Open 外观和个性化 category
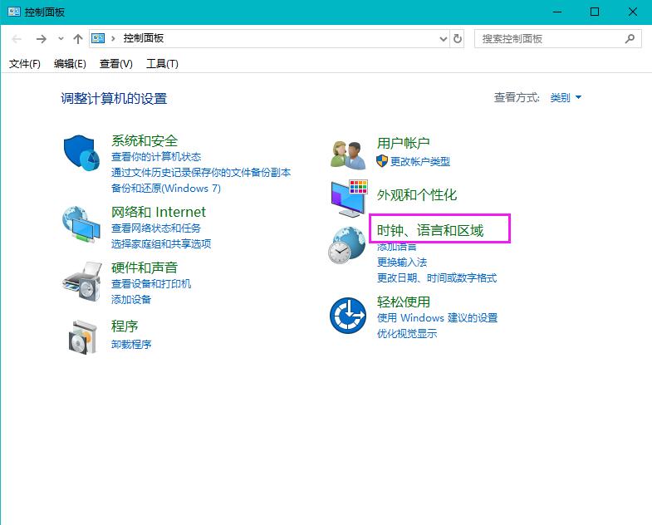This screenshot has width=652, height=525. [x=417, y=194]
